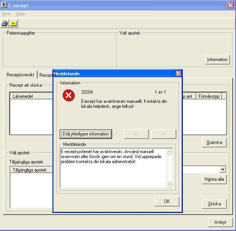Click the p.ant column header
The image size is (236, 231).
(189, 96)
